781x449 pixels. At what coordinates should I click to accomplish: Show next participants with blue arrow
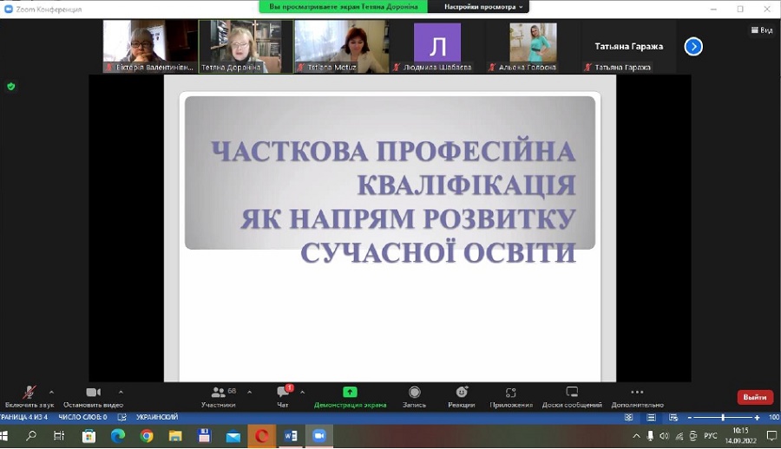pos(693,47)
